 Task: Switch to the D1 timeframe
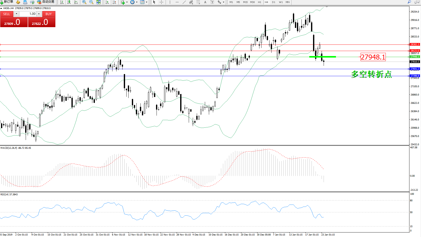(x=274, y=2)
